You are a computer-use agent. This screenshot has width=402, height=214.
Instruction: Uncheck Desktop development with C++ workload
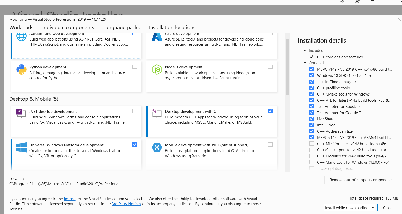click(270, 111)
